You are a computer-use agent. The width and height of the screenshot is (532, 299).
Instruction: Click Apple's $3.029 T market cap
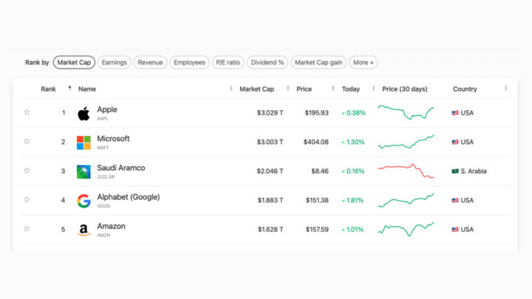pyautogui.click(x=270, y=113)
